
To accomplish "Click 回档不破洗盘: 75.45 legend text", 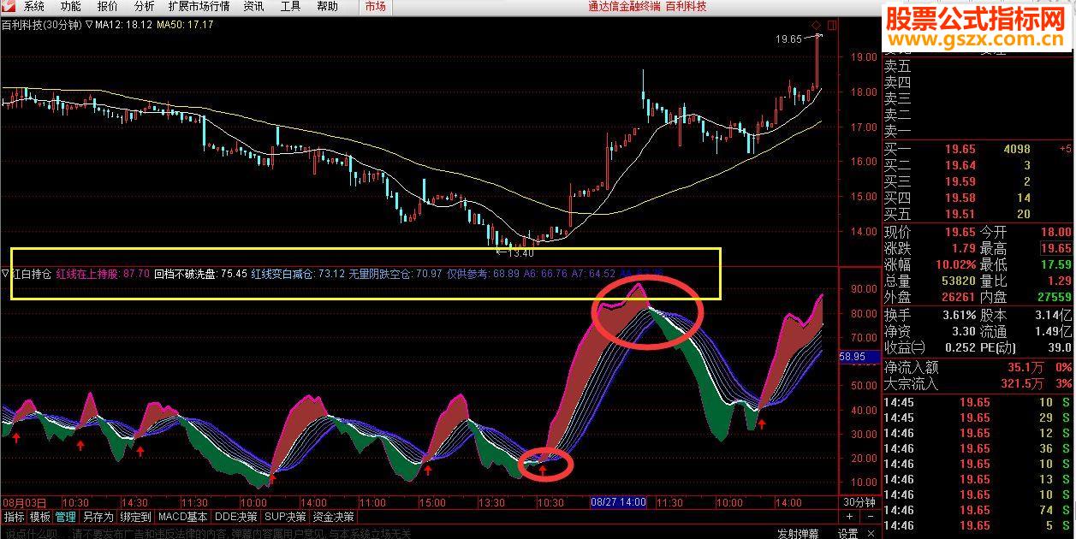I will pos(200,274).
